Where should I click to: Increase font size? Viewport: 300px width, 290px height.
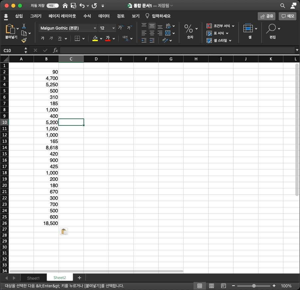[120, 28]
